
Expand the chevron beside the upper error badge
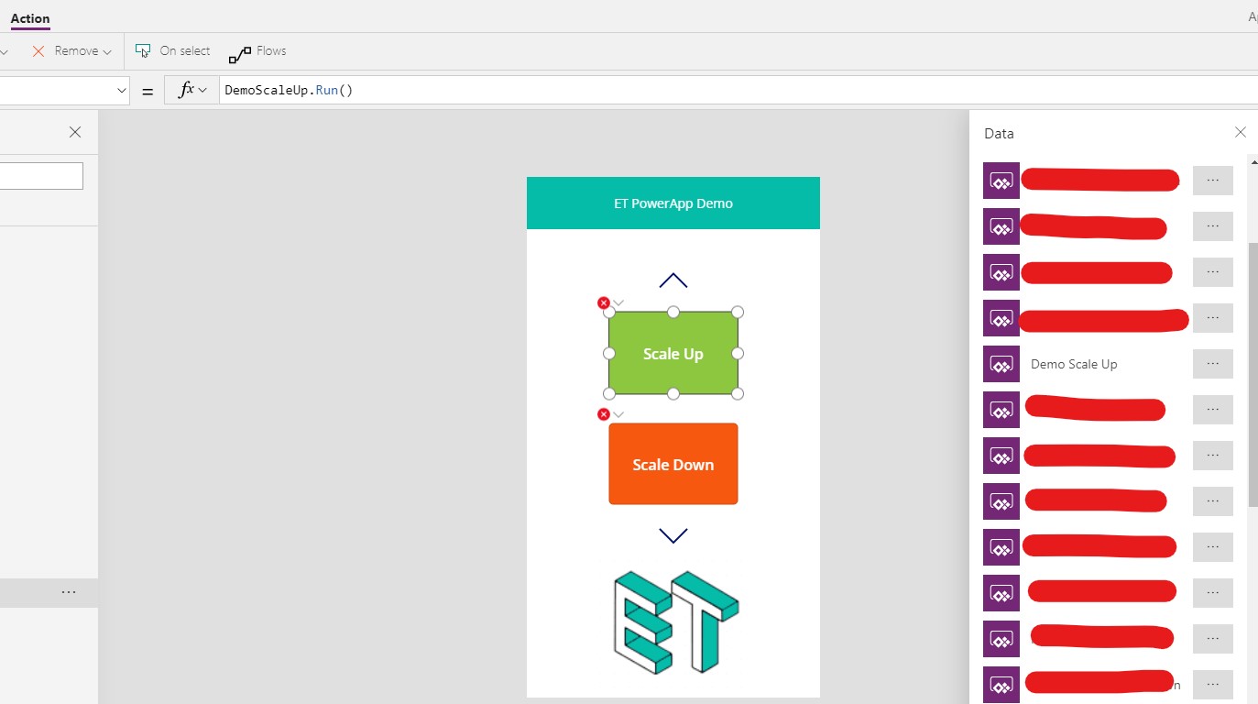tap(618, 302)
